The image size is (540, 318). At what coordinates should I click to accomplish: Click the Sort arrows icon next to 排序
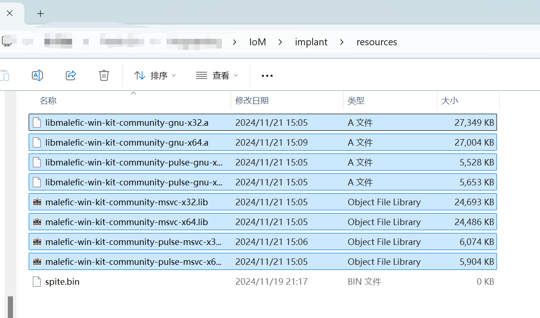coord(140,75)
